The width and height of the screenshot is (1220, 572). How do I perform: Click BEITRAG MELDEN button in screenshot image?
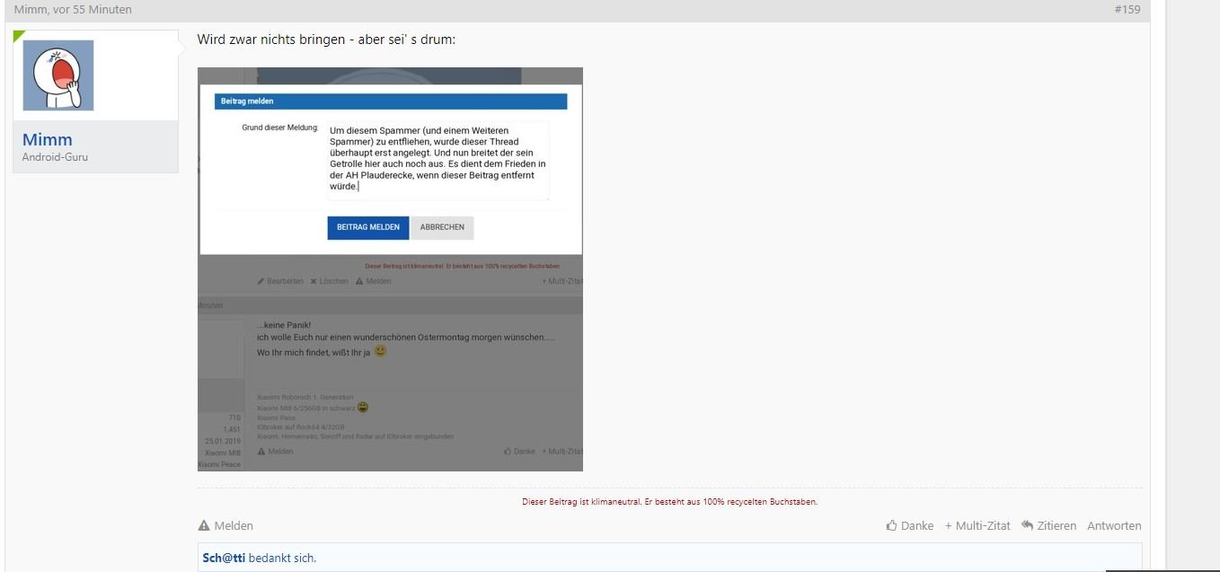click(368, 227)
